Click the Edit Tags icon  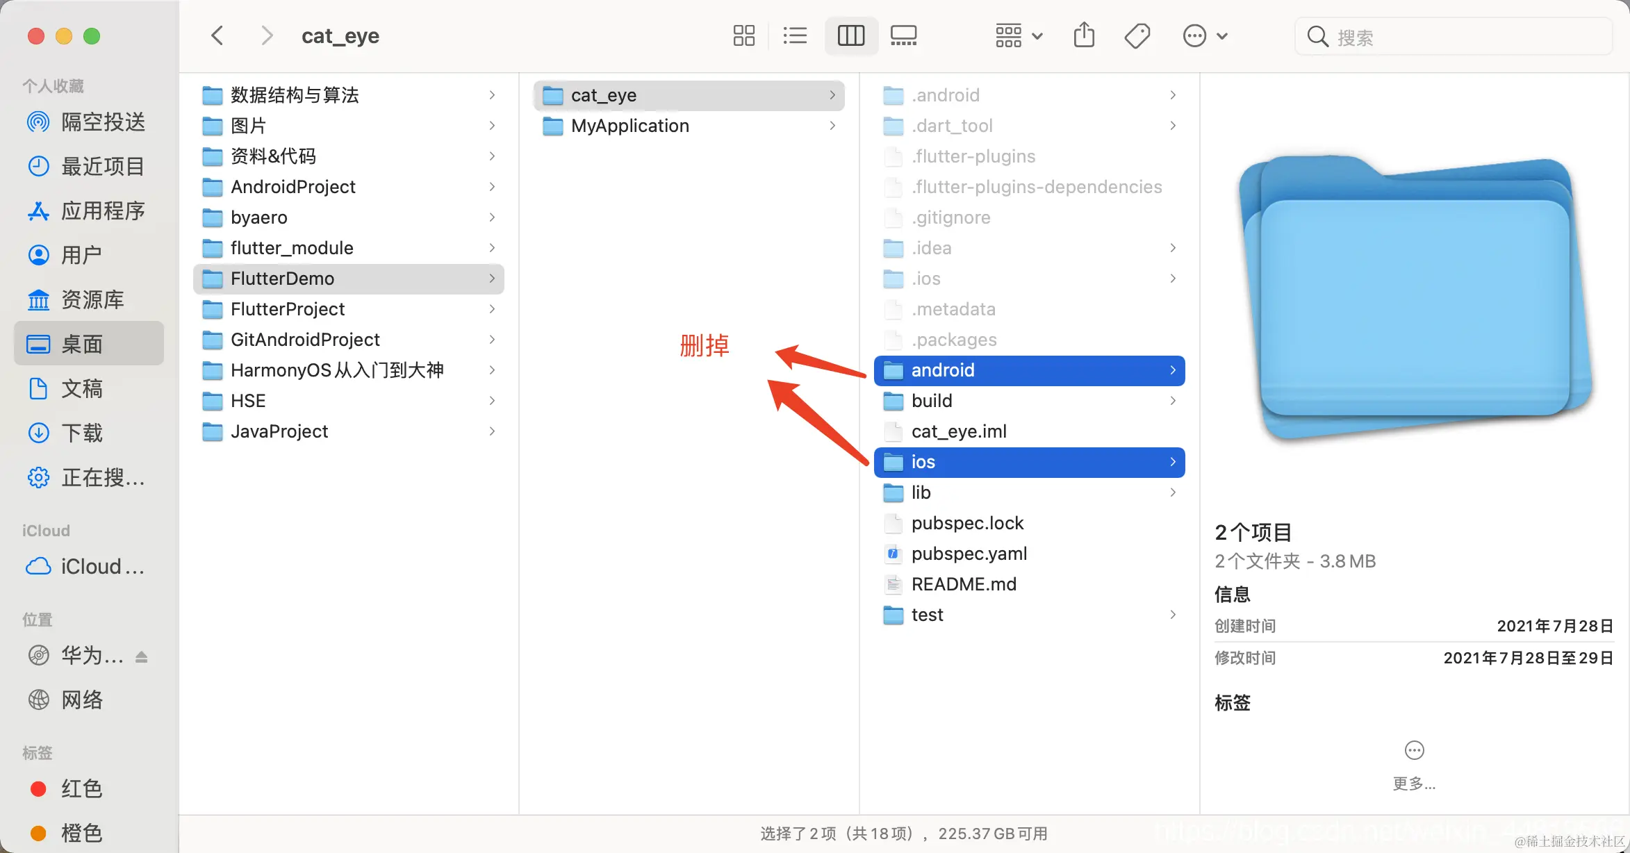click(1137, 36)
